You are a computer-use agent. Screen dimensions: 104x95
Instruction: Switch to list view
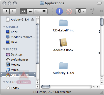pyautogui.click(x=30, y=11)
